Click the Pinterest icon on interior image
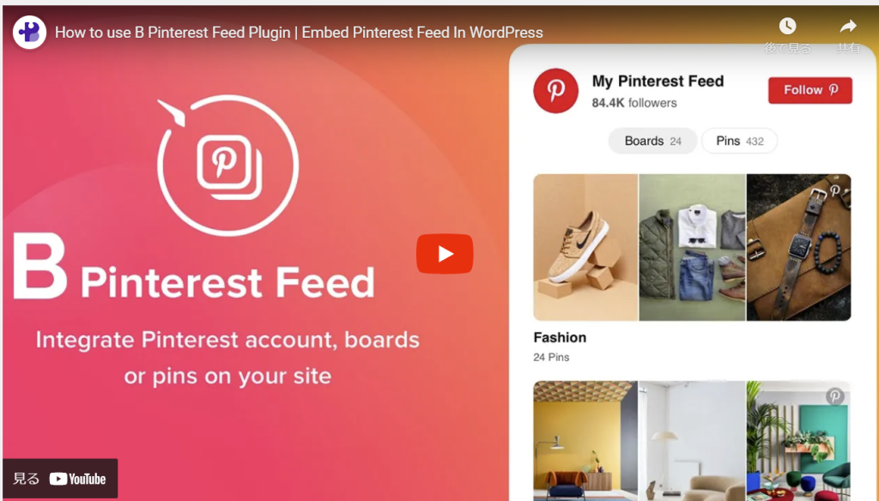The width and height of the screenshot is (879, 501). coord(834,396)
